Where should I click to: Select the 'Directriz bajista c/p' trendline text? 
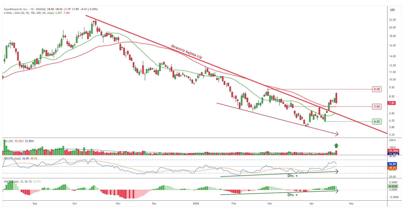coord(186,52)
